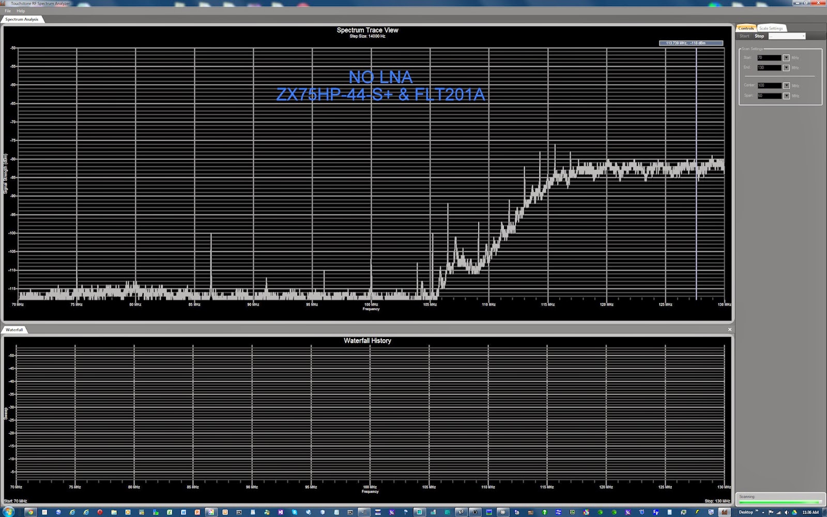
Task: Open the Help menu
Action: (x=21, y=11)
